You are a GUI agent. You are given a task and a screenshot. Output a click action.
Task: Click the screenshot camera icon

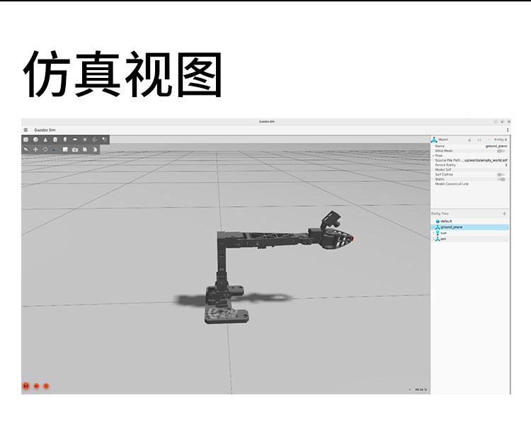75,149
